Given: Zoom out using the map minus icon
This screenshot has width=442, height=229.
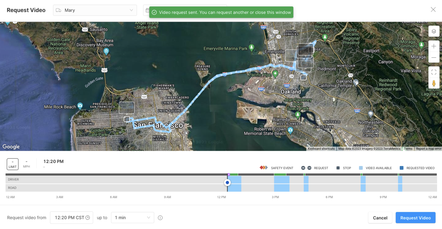Looking at the screenshot, I should click(x=434, y=57).
